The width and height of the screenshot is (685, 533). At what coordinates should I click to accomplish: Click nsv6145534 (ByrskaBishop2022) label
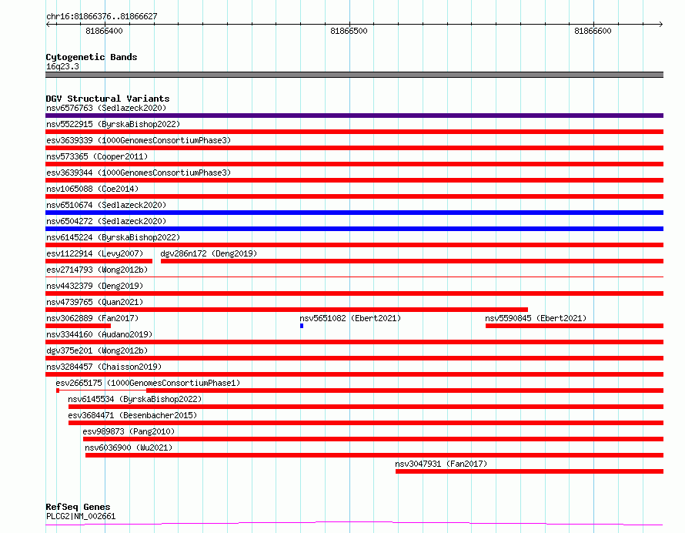135,399
